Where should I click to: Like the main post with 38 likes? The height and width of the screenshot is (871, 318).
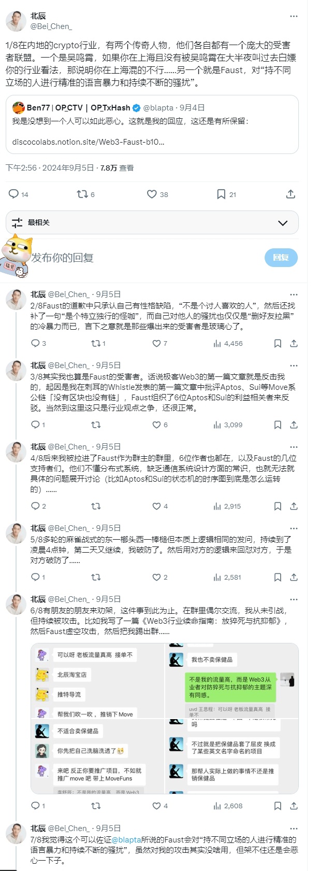point(152,194)
